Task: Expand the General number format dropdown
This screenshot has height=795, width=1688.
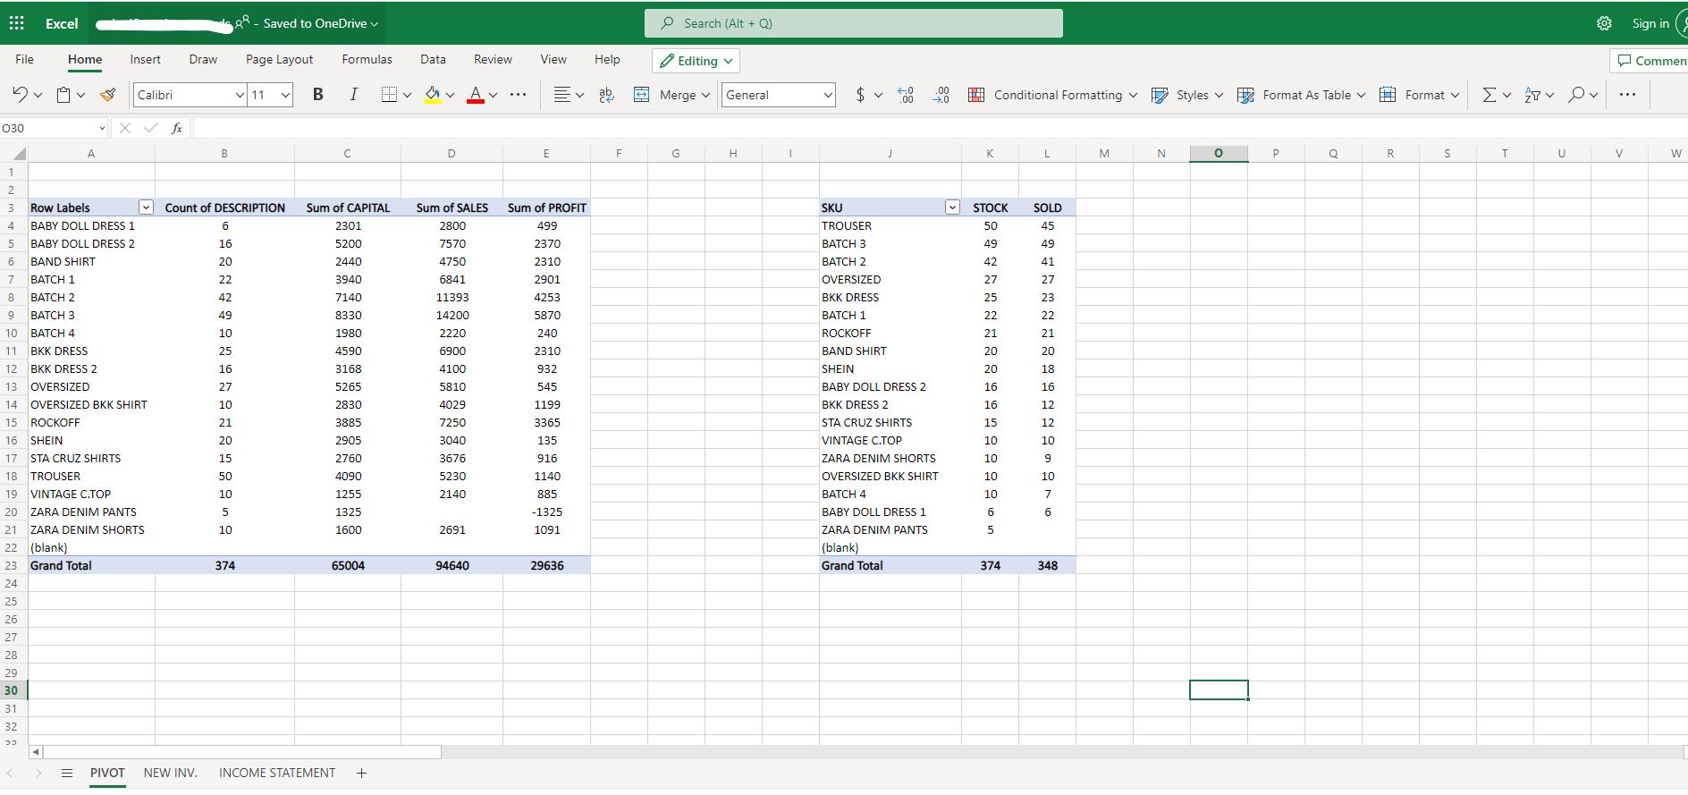Action: [828, 95]
